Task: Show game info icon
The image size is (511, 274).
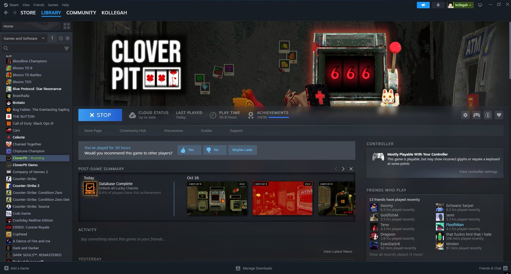Action: coord(488,115)
